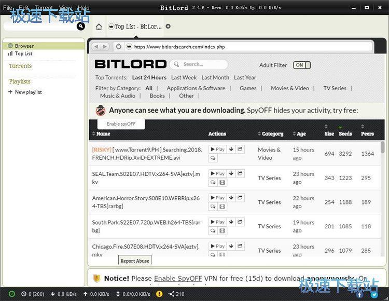The image size is (389, 301).
Task: Play the SEAL.Team.S02E07 torrent
Action: point(217,173)
